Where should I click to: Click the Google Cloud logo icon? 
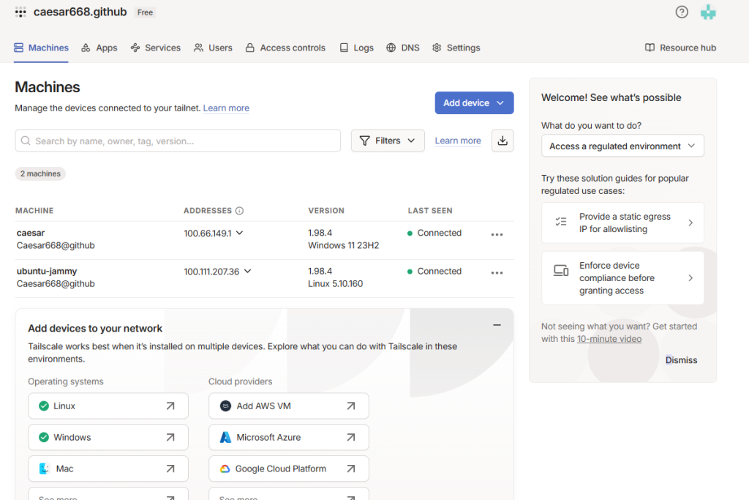click(225, 469)
